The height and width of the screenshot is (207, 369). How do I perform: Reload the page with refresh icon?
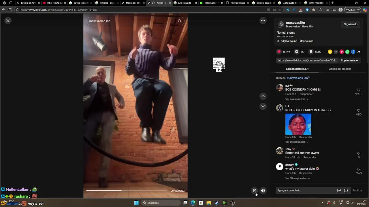[10, 10]
